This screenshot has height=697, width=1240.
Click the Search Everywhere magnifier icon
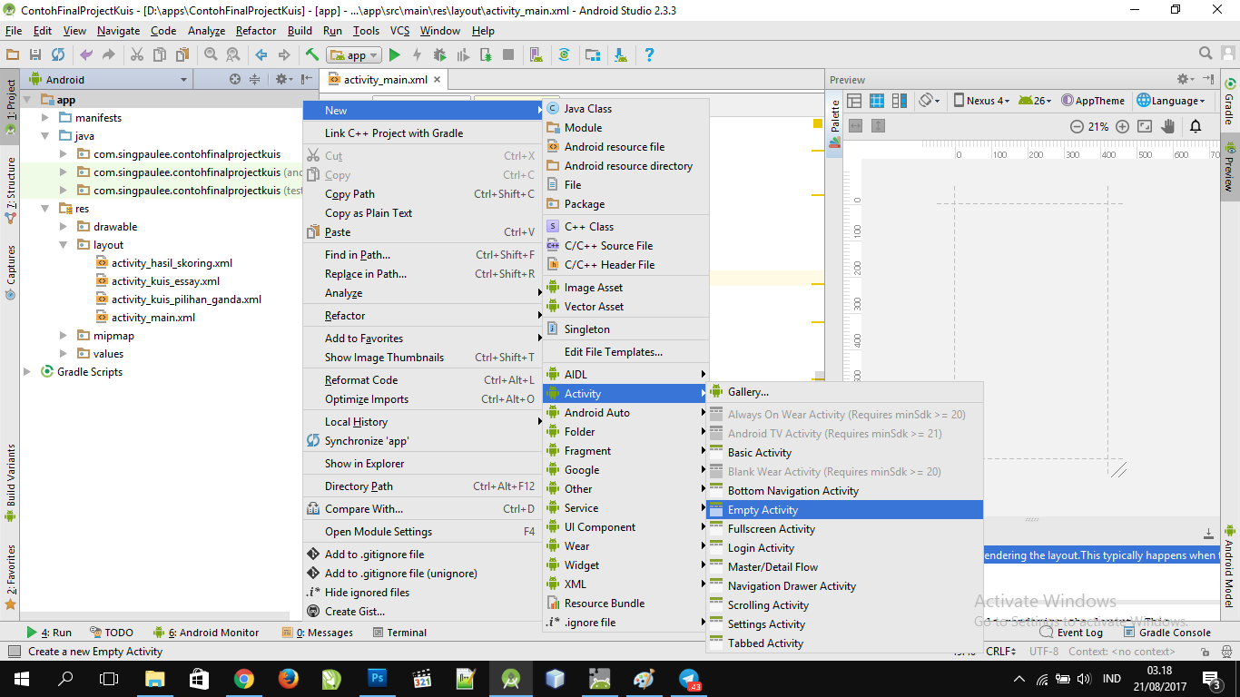(1206, 54)
